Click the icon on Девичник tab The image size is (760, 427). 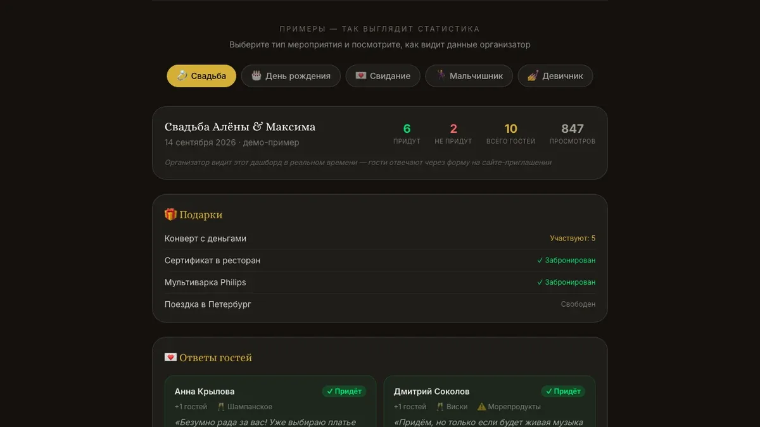[x=533, y=76]
